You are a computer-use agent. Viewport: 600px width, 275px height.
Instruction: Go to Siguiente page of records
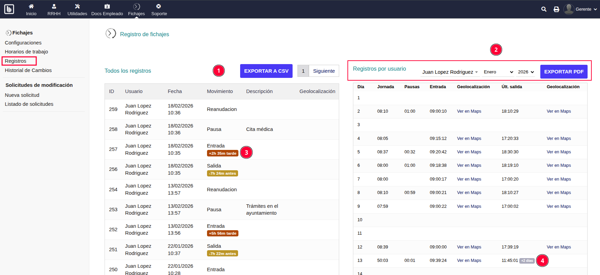point(324,71)
